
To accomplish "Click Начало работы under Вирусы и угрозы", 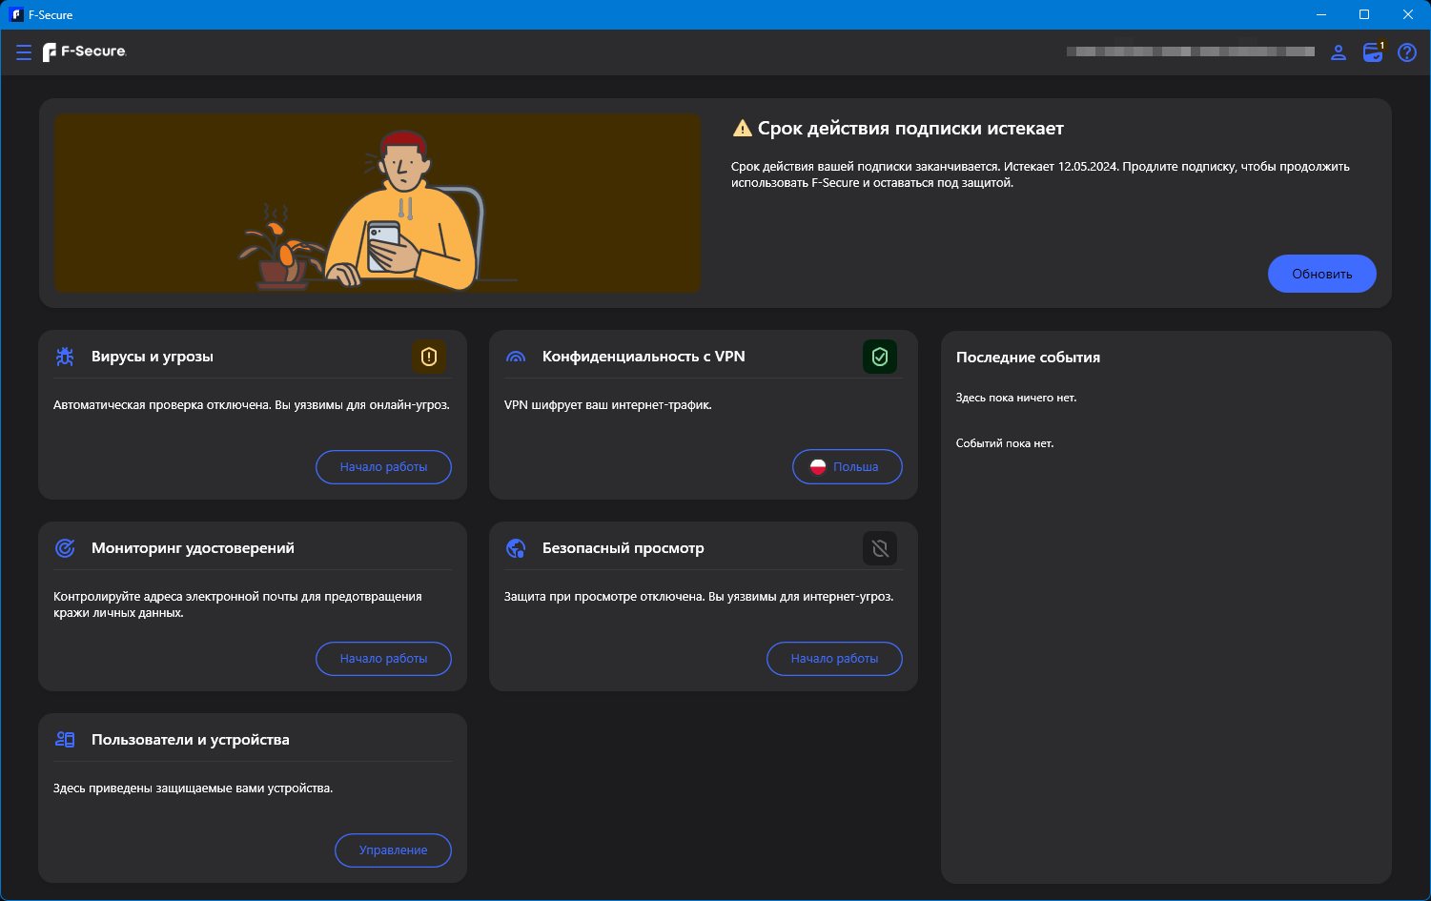I will pos(383,467).
